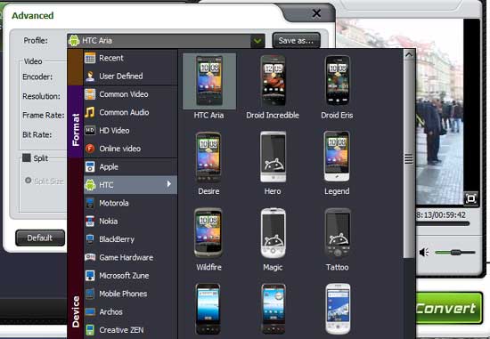
Task: Click the Nokia device icon
Action: [x=90, y=222]
